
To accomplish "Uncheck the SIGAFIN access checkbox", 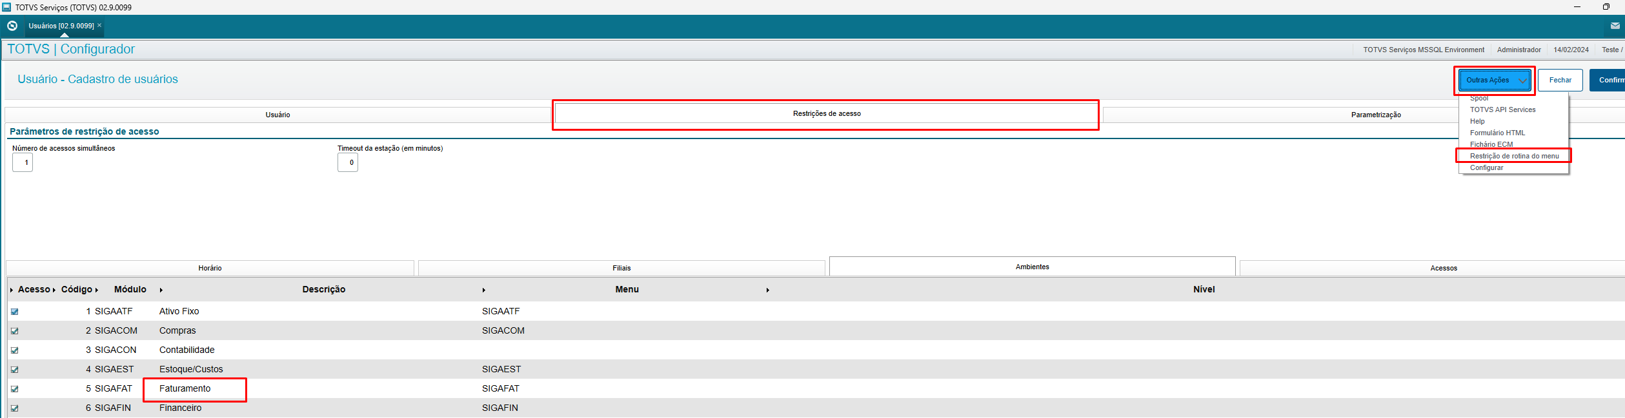I will [14, 408].
